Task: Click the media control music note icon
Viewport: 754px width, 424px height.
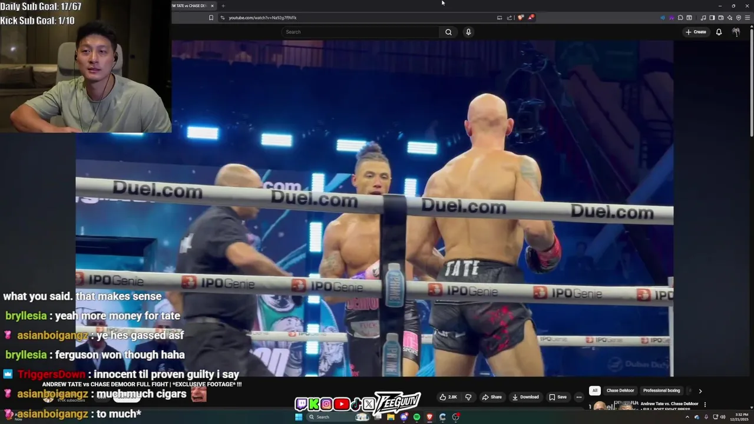Action: tap(703, 18)
